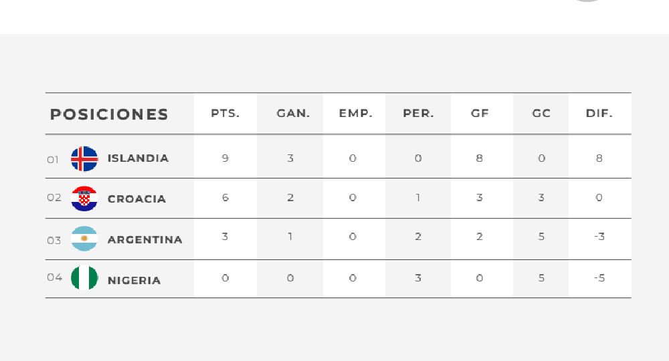Click the PER. column header
The height and width of the screenshot is (361, 669).
(418, 114)
